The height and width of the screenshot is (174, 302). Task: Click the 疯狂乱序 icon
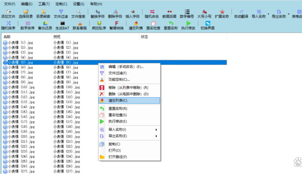(x=99, y=24)
